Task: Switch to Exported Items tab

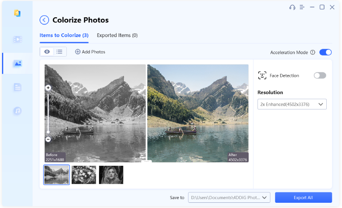Action: click(117, 35)
